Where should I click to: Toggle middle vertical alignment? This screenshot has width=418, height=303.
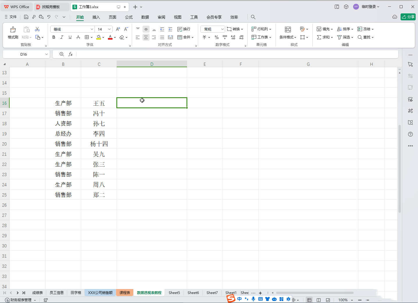(x=146, y=29)
